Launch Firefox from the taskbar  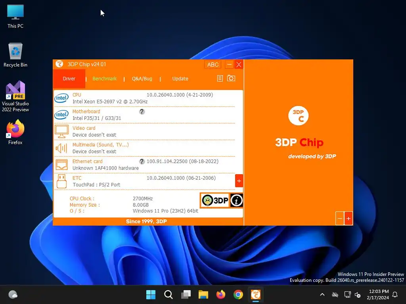point(221,294)
